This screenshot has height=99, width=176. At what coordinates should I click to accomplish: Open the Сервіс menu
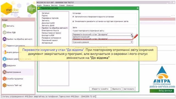tap(62, 5)
